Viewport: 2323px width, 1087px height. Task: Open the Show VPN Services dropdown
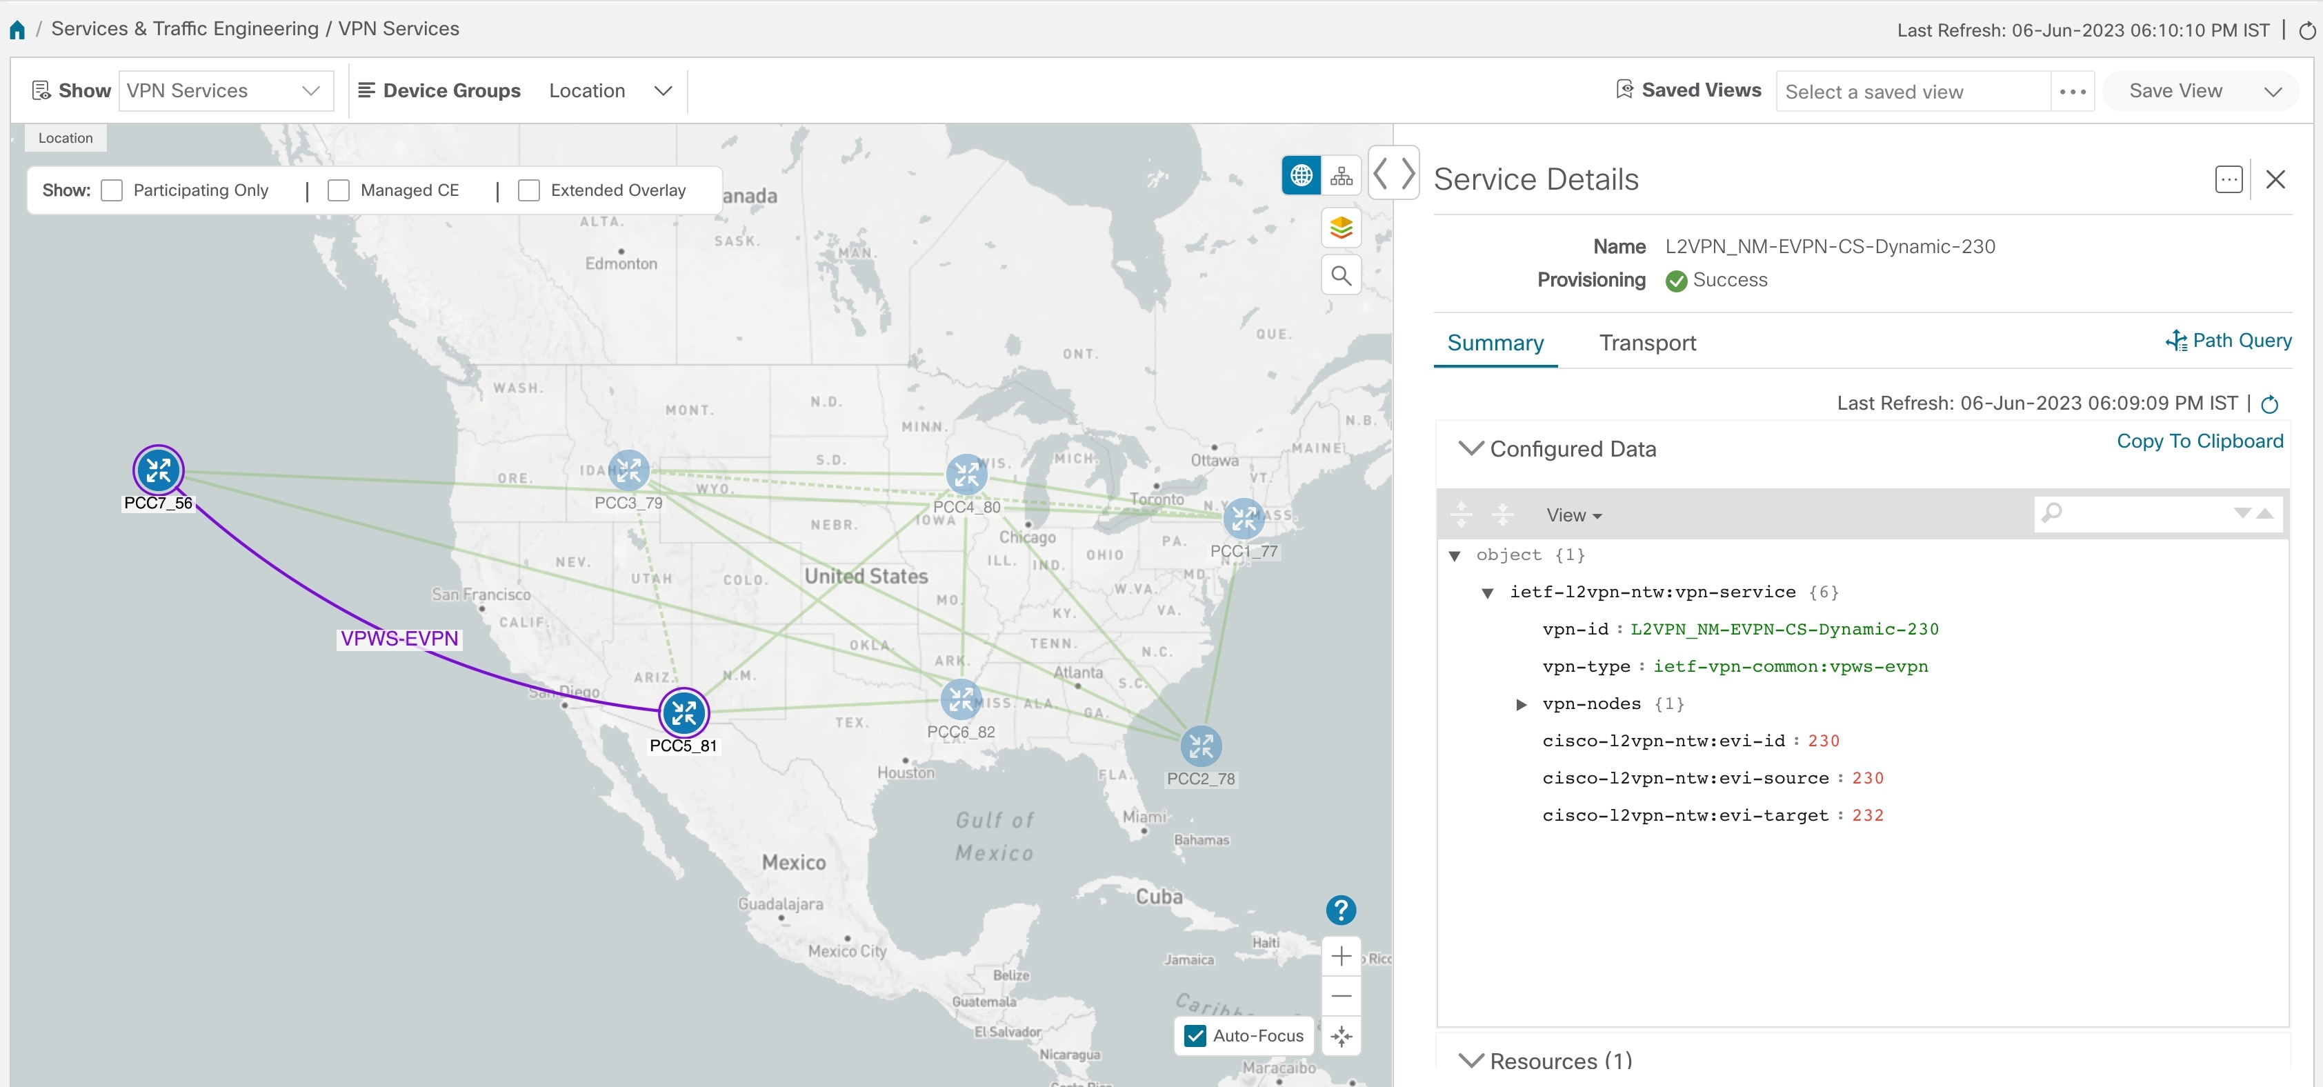[223, 91]
